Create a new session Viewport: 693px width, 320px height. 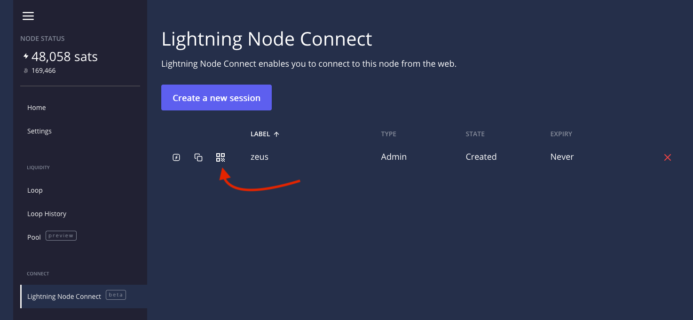[x=216, y=98]
